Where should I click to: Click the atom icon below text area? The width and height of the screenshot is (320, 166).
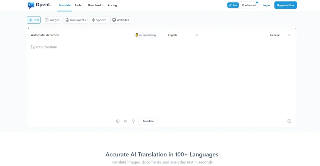pyautogui.click(x=126, y=121)
